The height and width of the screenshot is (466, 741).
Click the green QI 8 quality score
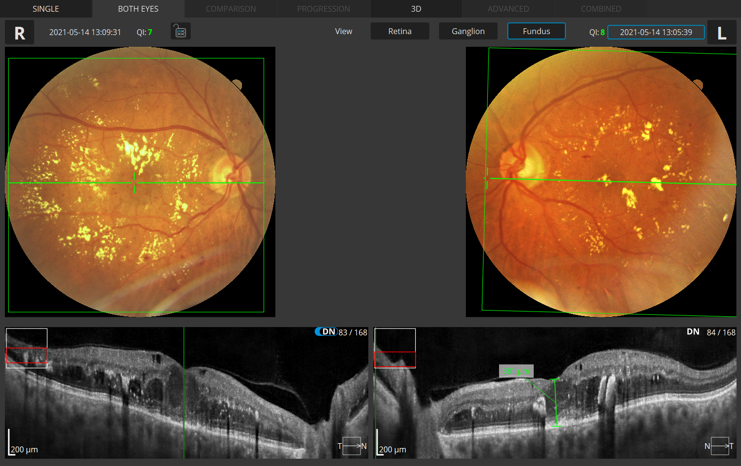pos(602,33)
